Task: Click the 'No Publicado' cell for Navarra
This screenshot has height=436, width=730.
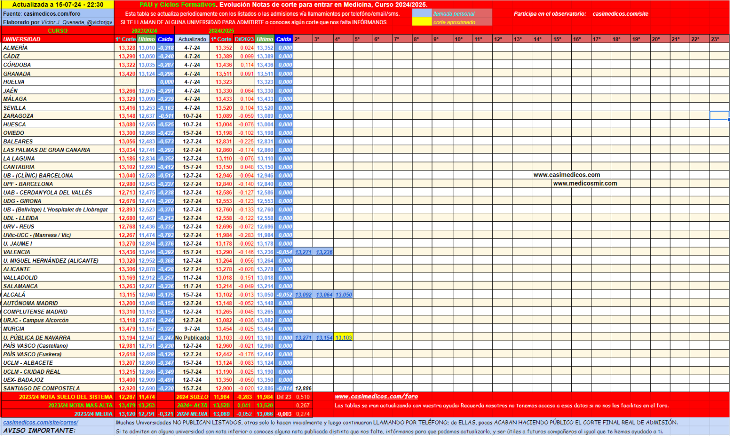Action: point(192,338)
